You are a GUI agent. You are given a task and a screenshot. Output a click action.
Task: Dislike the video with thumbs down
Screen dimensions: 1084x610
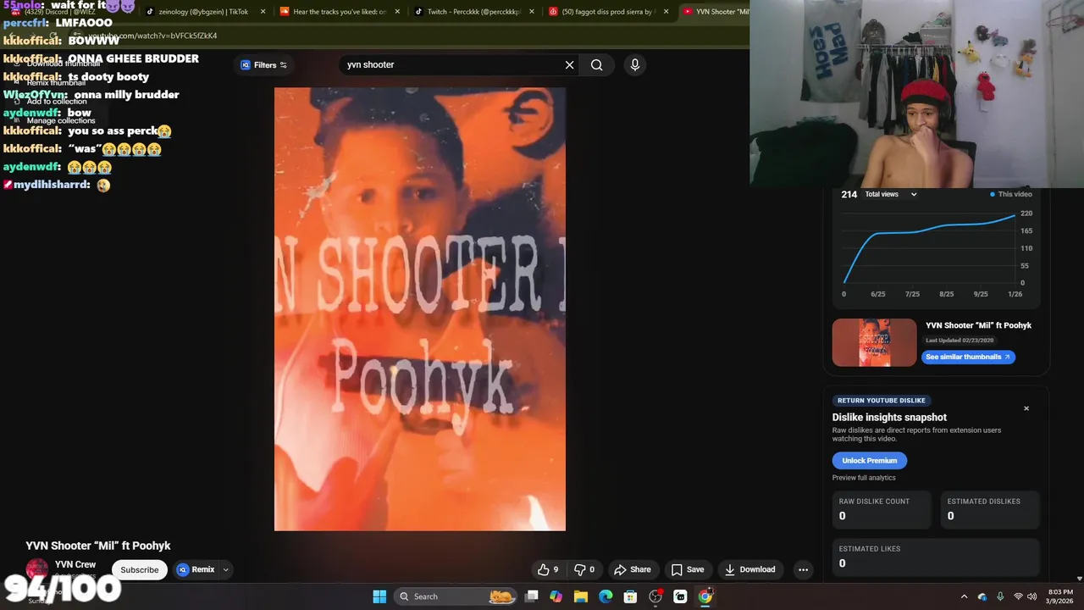click(x=584, y=569)
